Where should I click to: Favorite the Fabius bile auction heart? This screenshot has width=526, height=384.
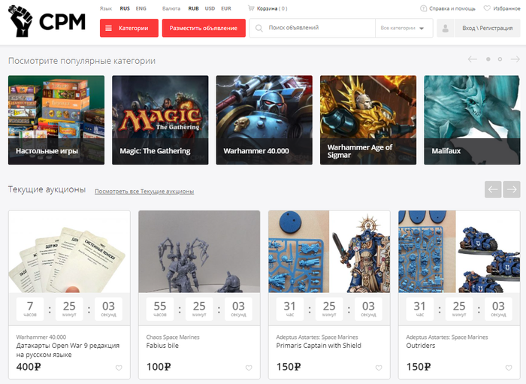tap(249, 368)
